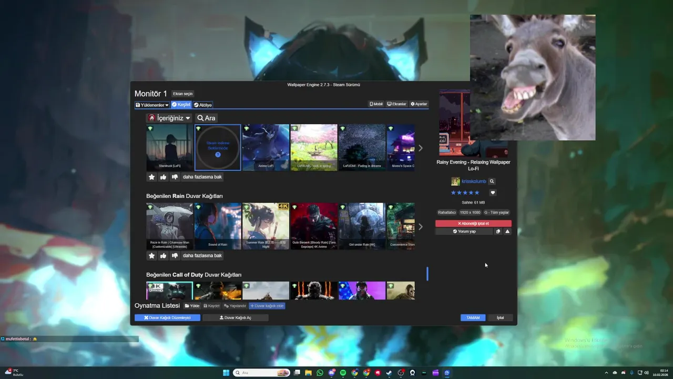Open the Ekranlar panel
This screenshot has width=673, height=379.
[x=397, y=104]
